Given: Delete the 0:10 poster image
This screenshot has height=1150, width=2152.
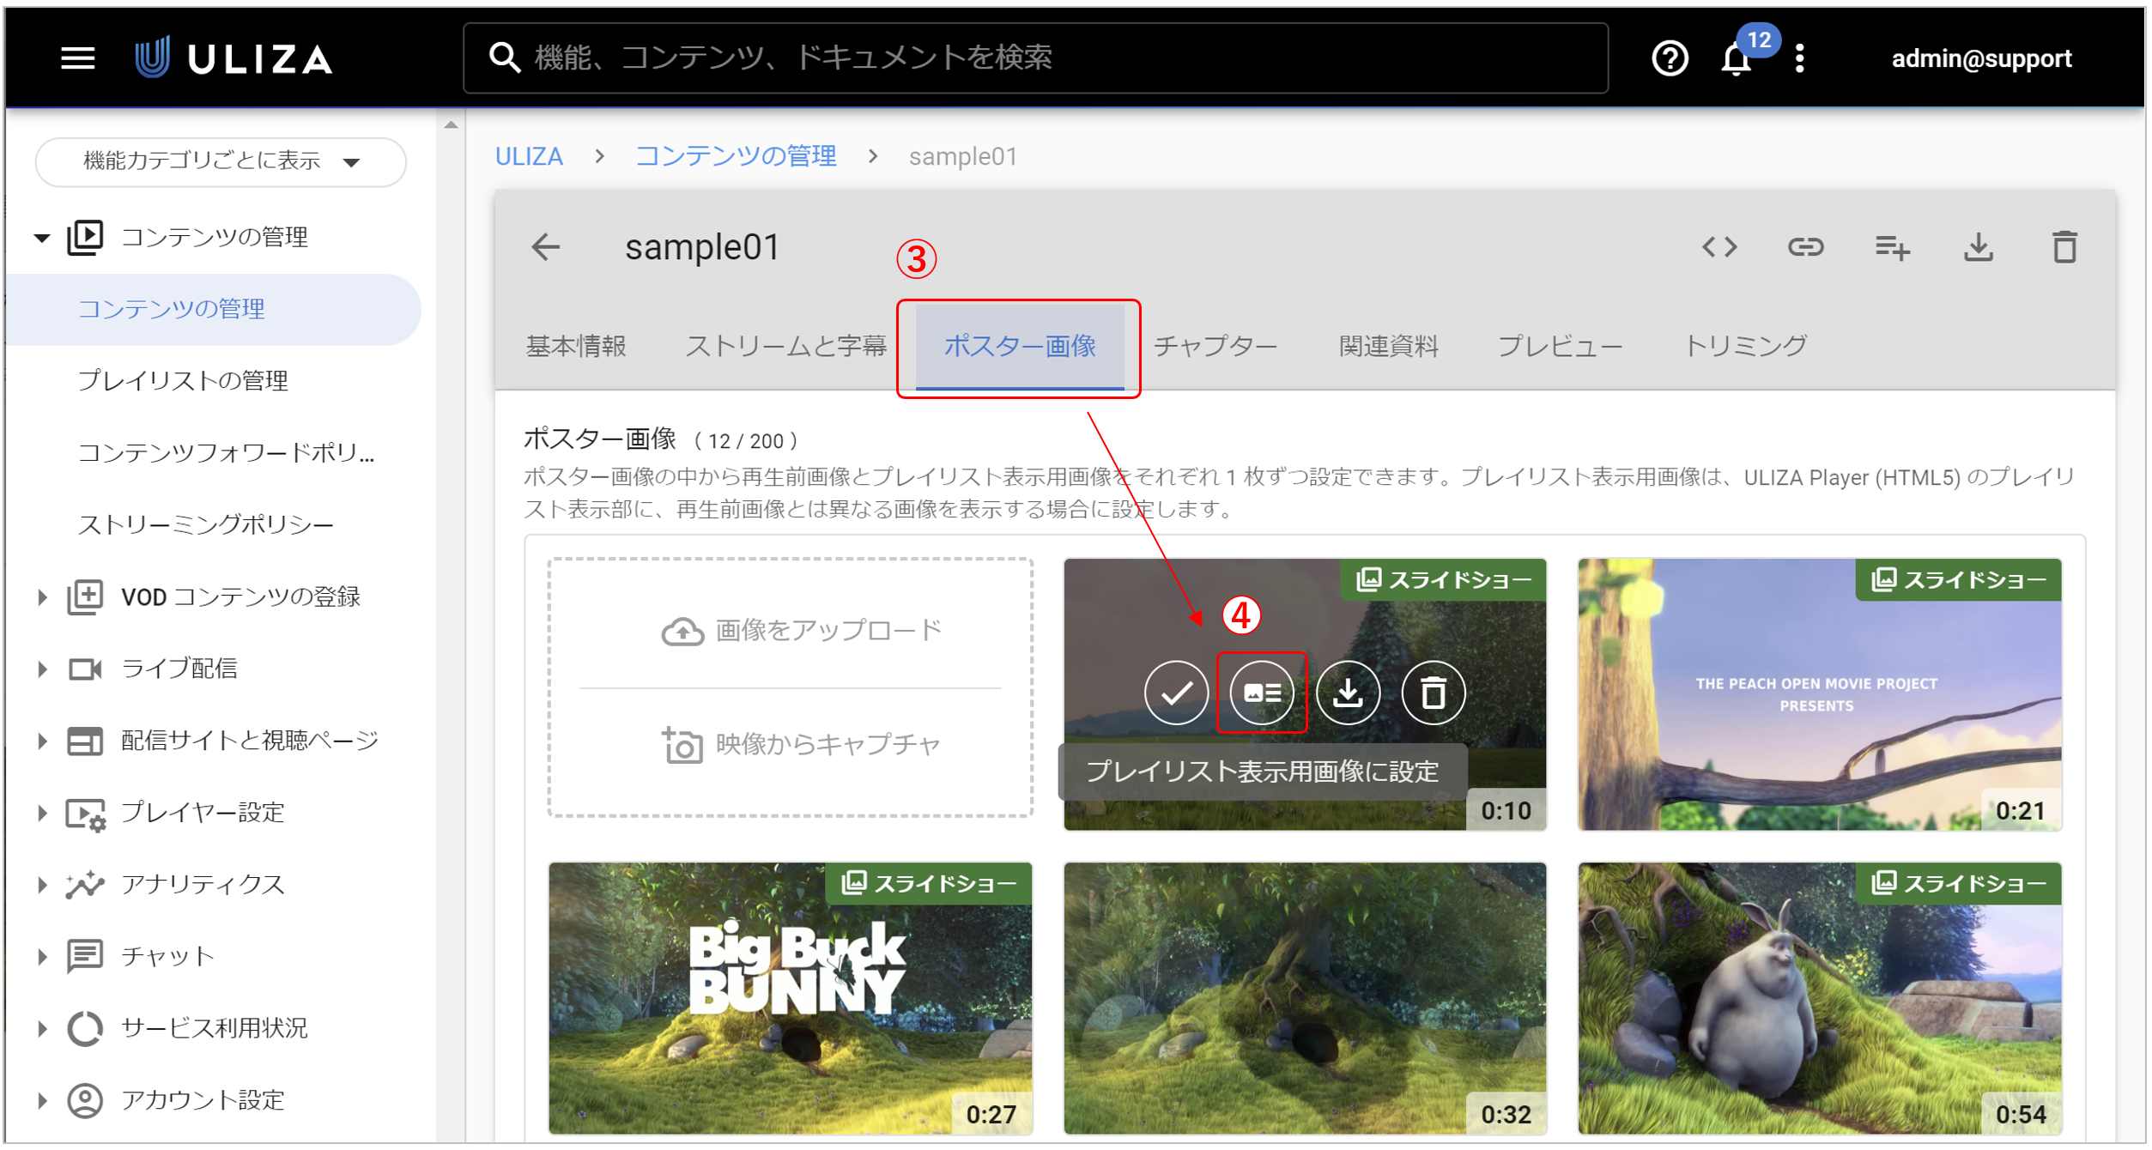Looking at the screenshot, I should [1433, 693].
